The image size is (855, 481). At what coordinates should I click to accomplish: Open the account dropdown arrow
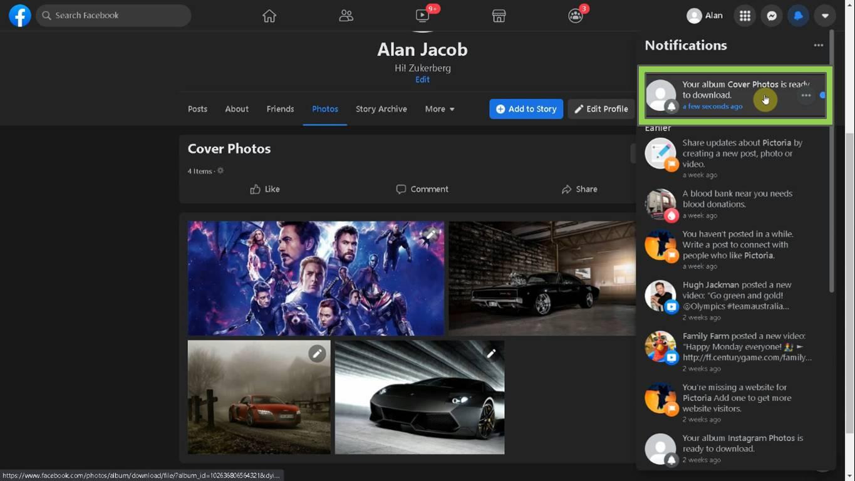825,16
